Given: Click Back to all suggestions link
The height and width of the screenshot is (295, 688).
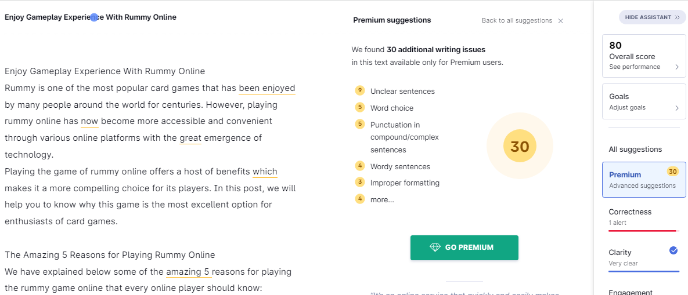Looking at the screenshot, I should click(517, 20).
